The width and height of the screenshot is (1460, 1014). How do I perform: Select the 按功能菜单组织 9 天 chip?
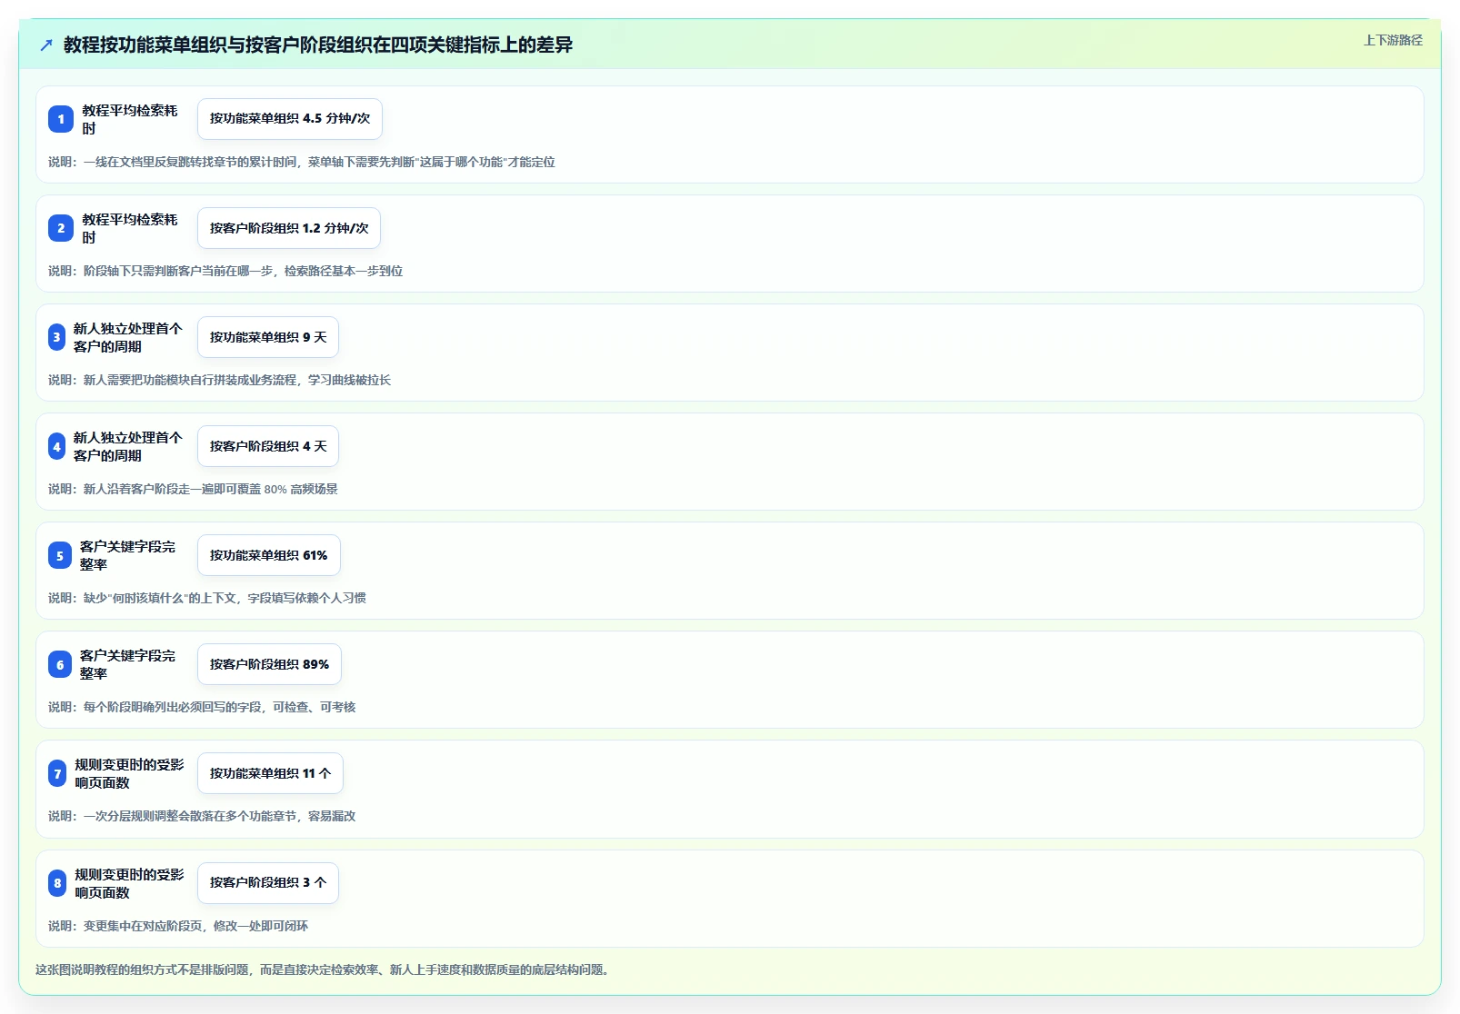coord(268,337)
